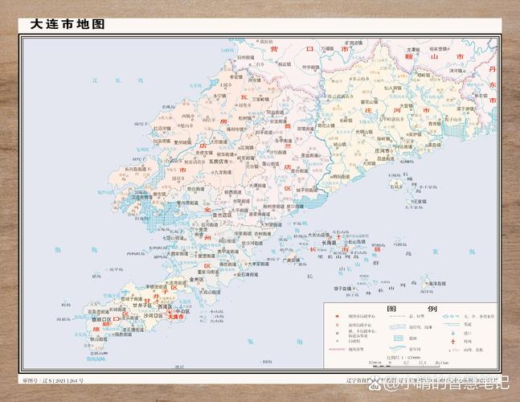520x402 pixels.
Task: Click the 小长山岛镇 label
Action: [354, 242]
